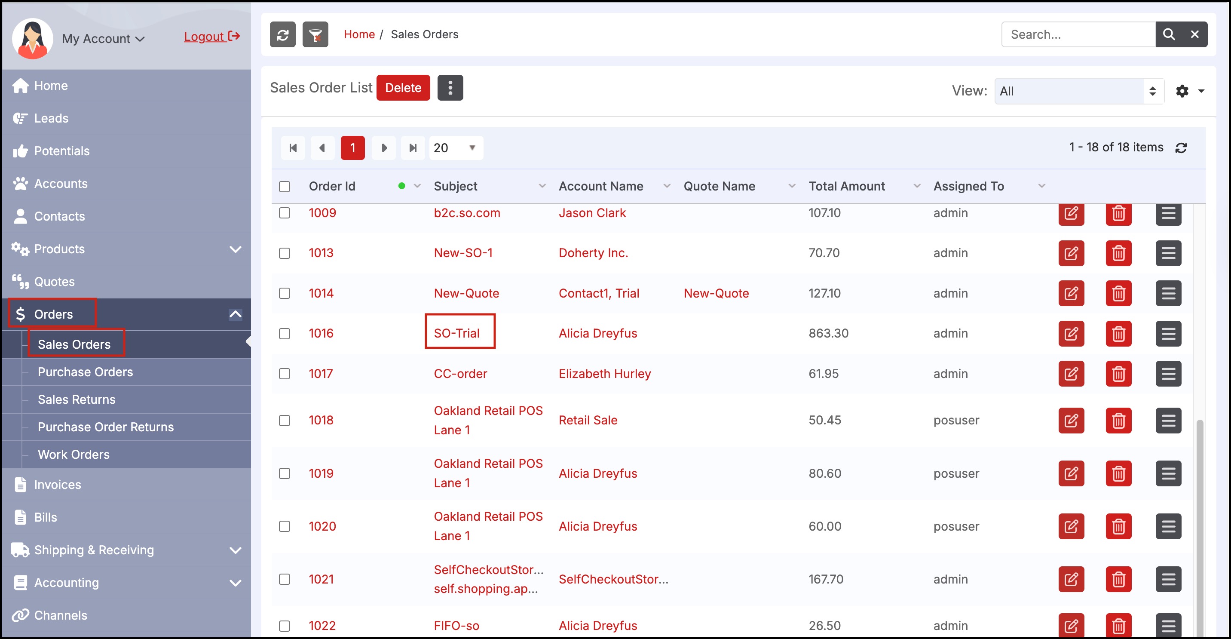Open the page size dropdown showing 20

[x=456, y=147]
